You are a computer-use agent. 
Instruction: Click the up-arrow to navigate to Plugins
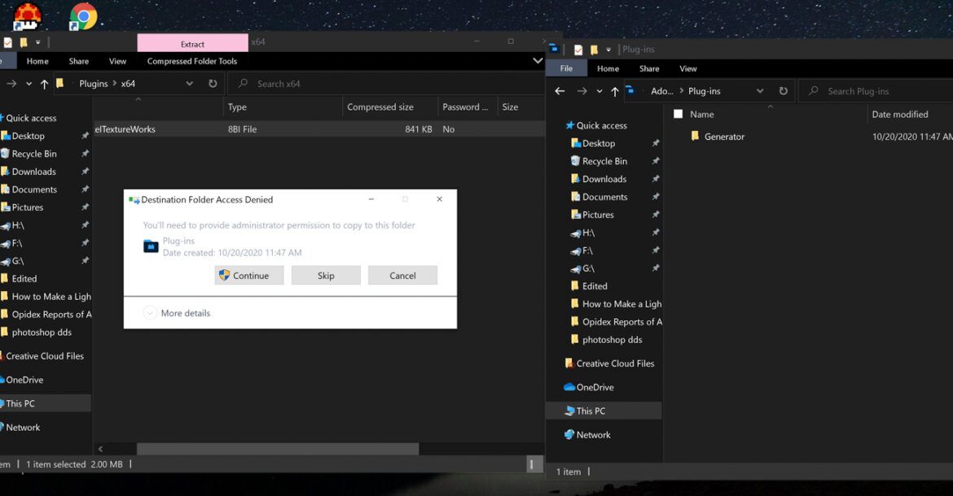42,83
